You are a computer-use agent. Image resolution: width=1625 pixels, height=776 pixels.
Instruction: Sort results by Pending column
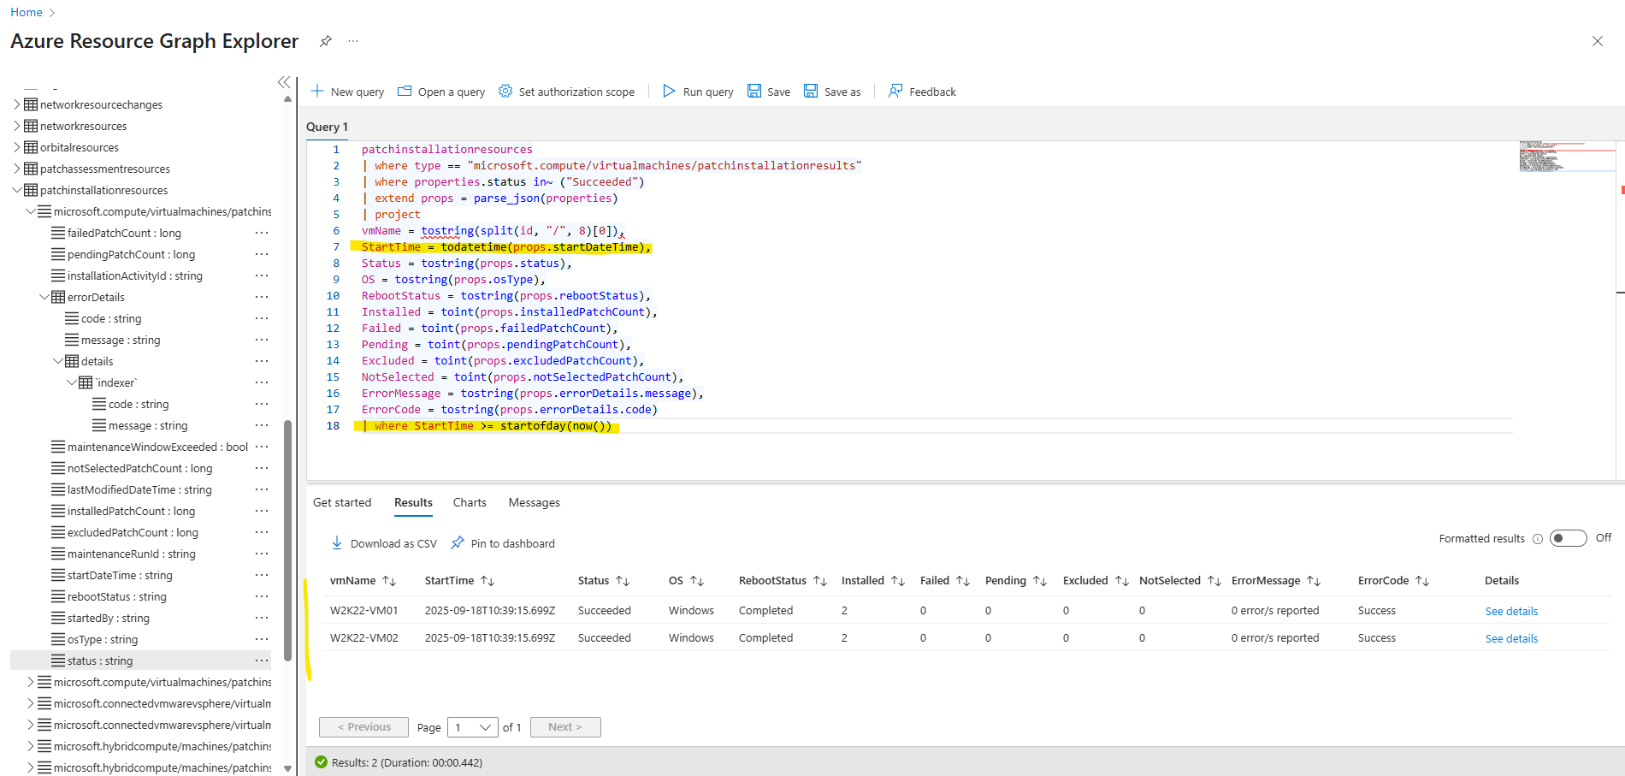click(x=1040, y=581)
